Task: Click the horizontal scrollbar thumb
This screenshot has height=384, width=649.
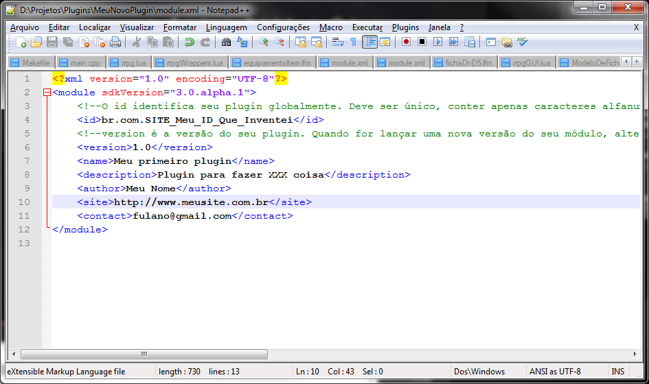Action: tap(144, 355)
